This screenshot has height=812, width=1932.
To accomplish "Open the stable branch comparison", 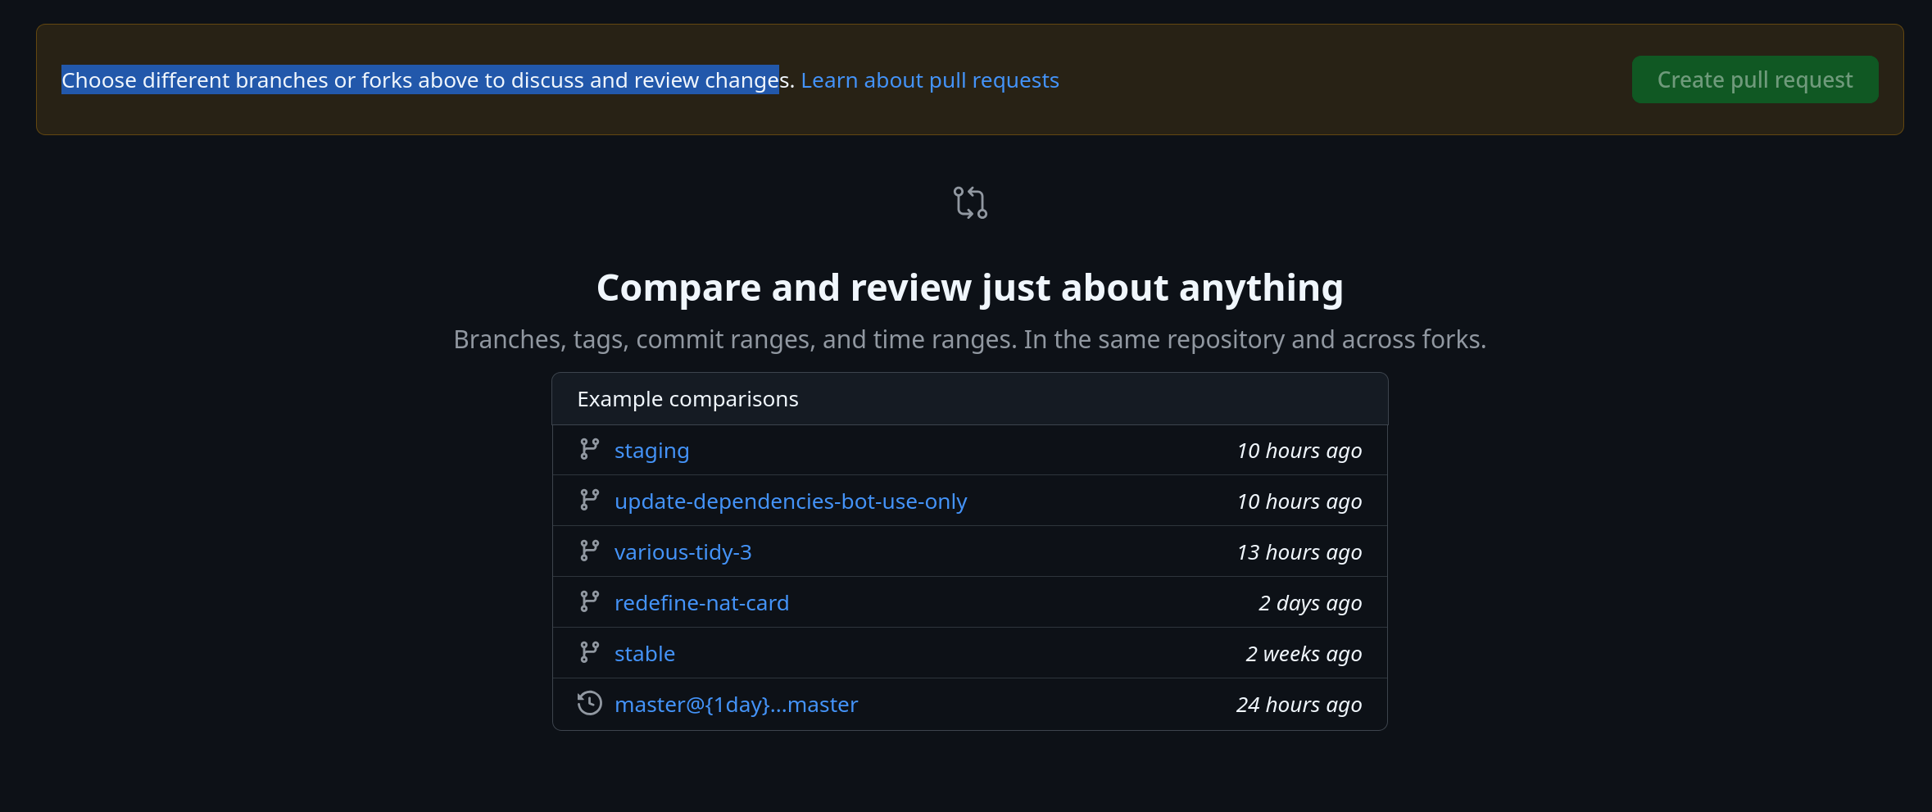I will (644, 654).
